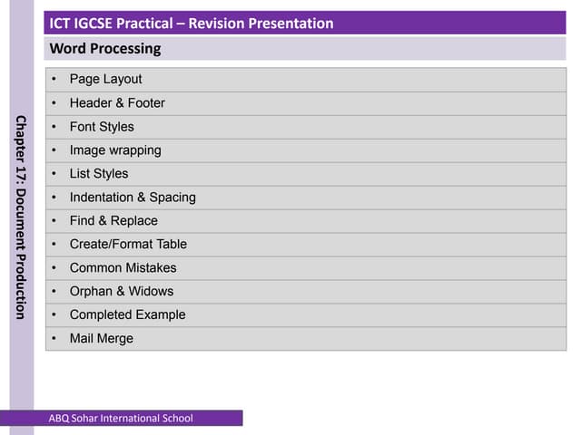Open the Image wrapping topic

[x=115, y=150]
